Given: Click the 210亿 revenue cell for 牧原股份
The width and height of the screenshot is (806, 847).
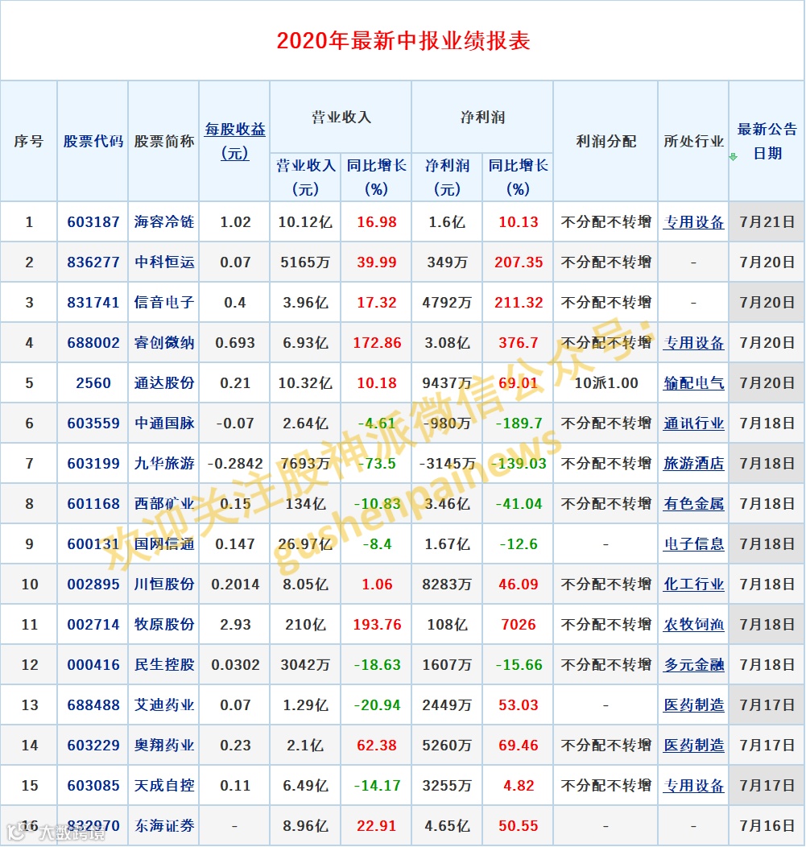Looking at the screenshot, I should 305,625.
